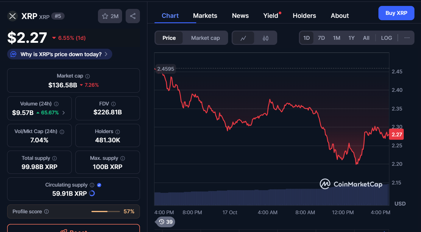Screen dimensions: 421x232
Task: Select the 7D time range
Action: point(321,38)
